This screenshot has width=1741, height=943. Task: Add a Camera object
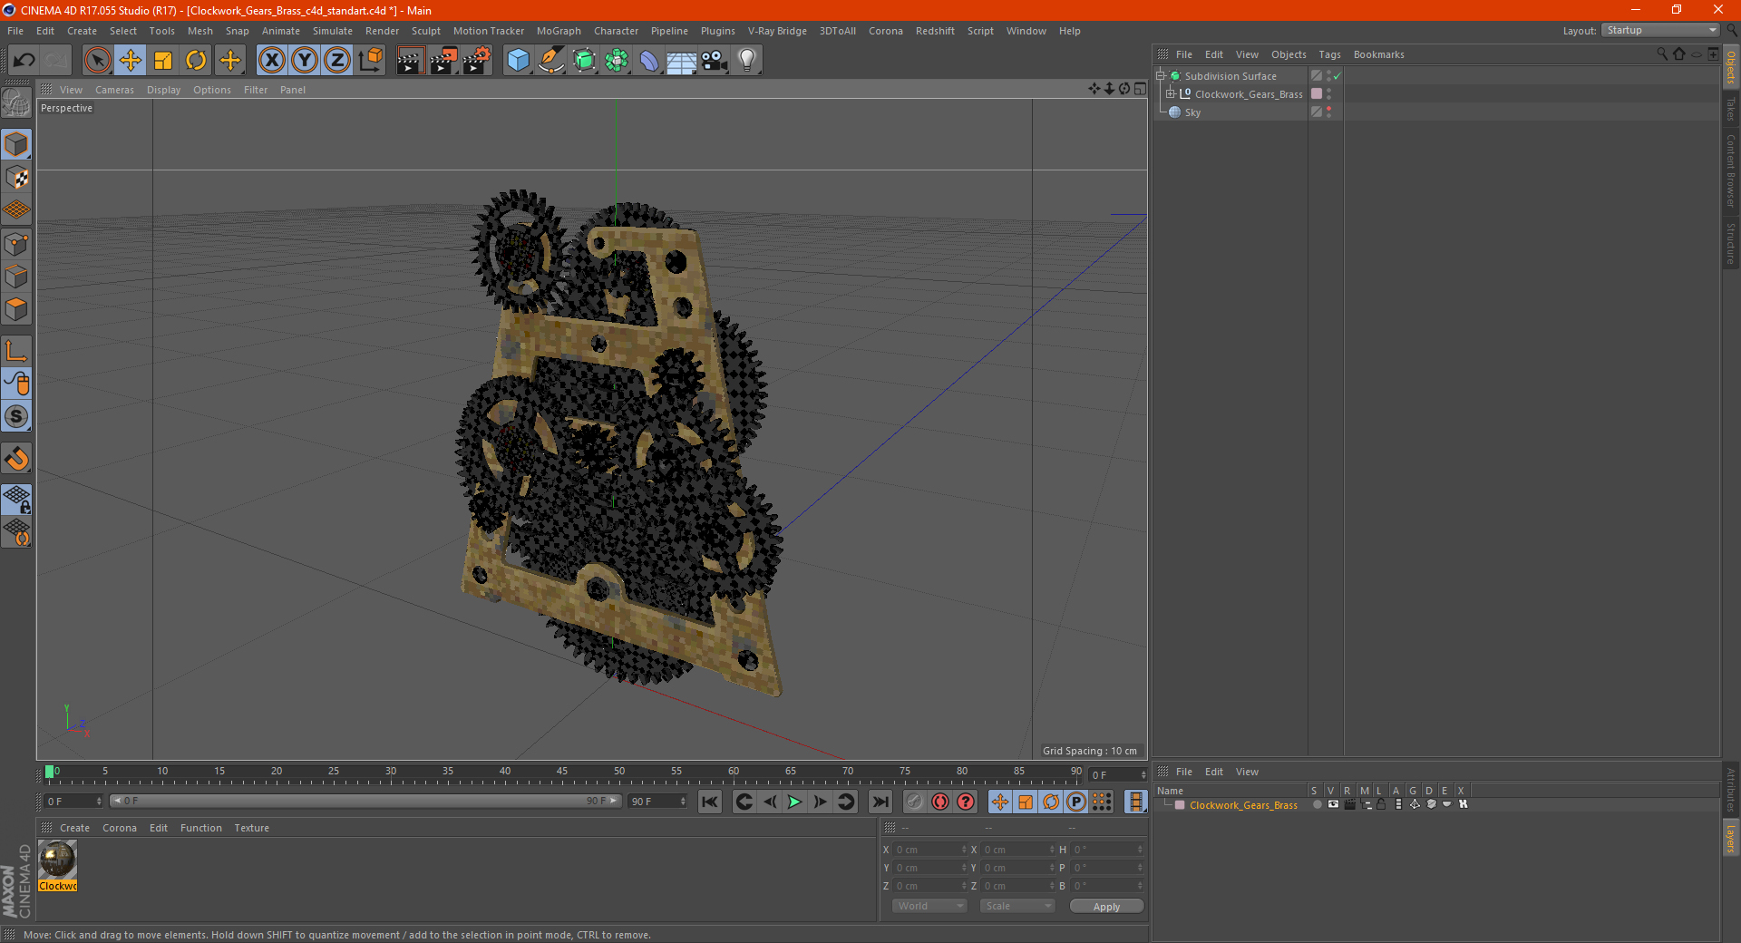coord(715,60)
